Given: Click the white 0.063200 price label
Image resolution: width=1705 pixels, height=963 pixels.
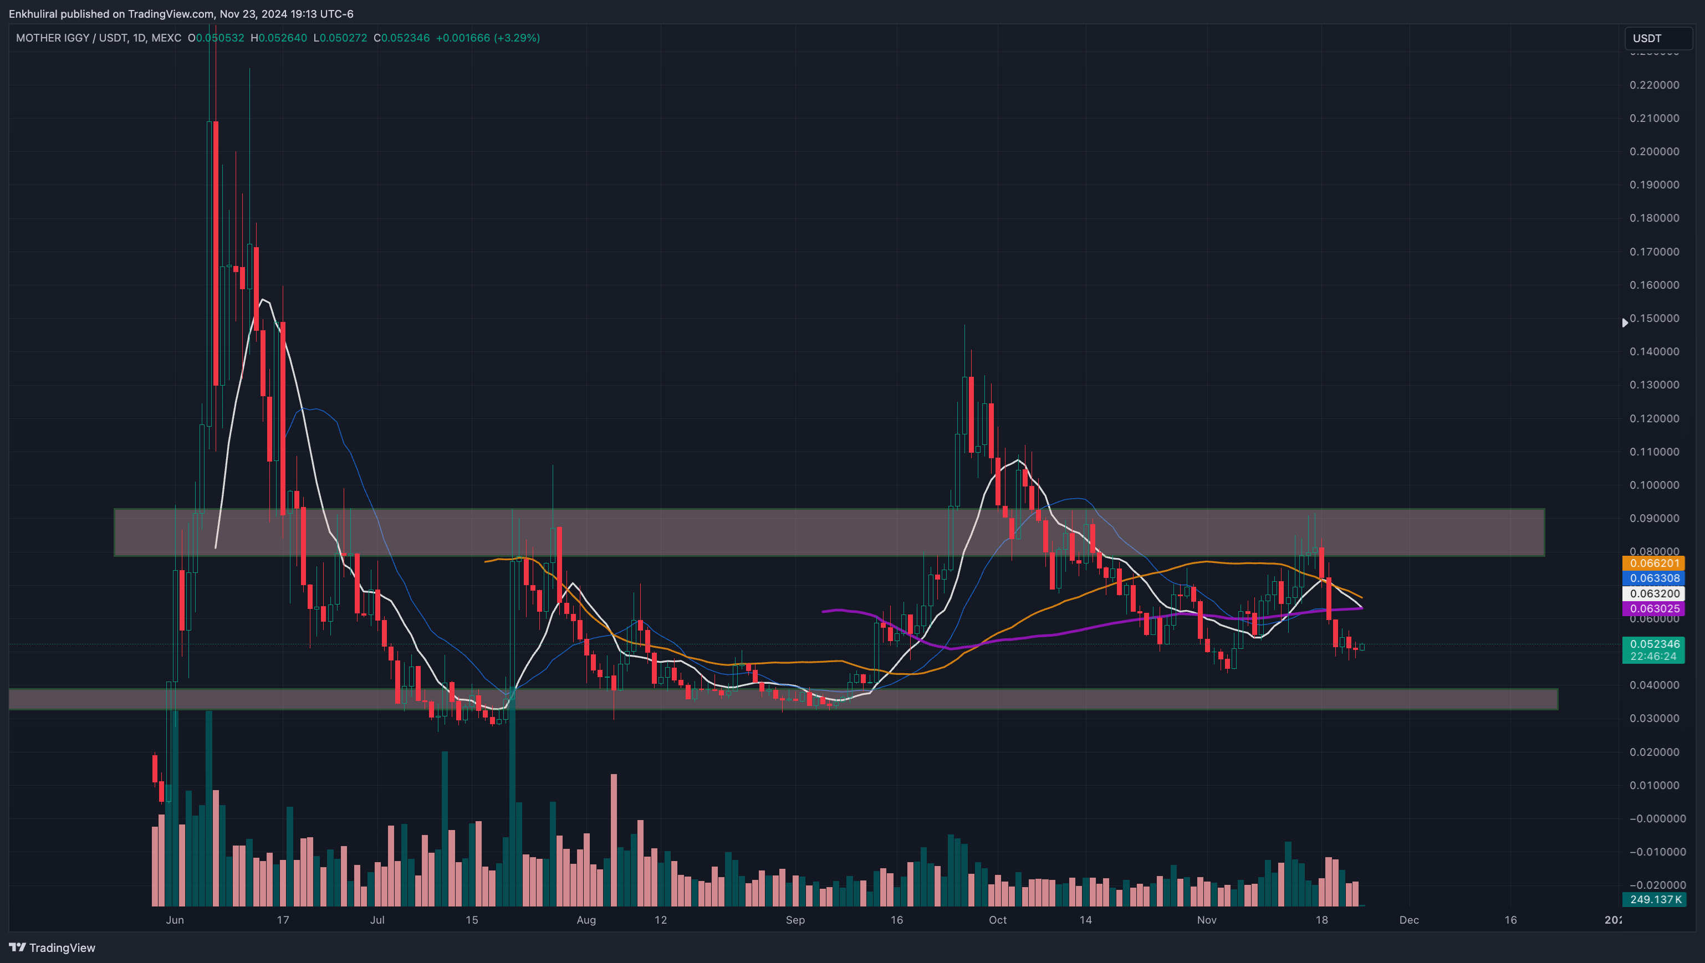Looking at the screenshot, I should click(x=1653, y=593).
